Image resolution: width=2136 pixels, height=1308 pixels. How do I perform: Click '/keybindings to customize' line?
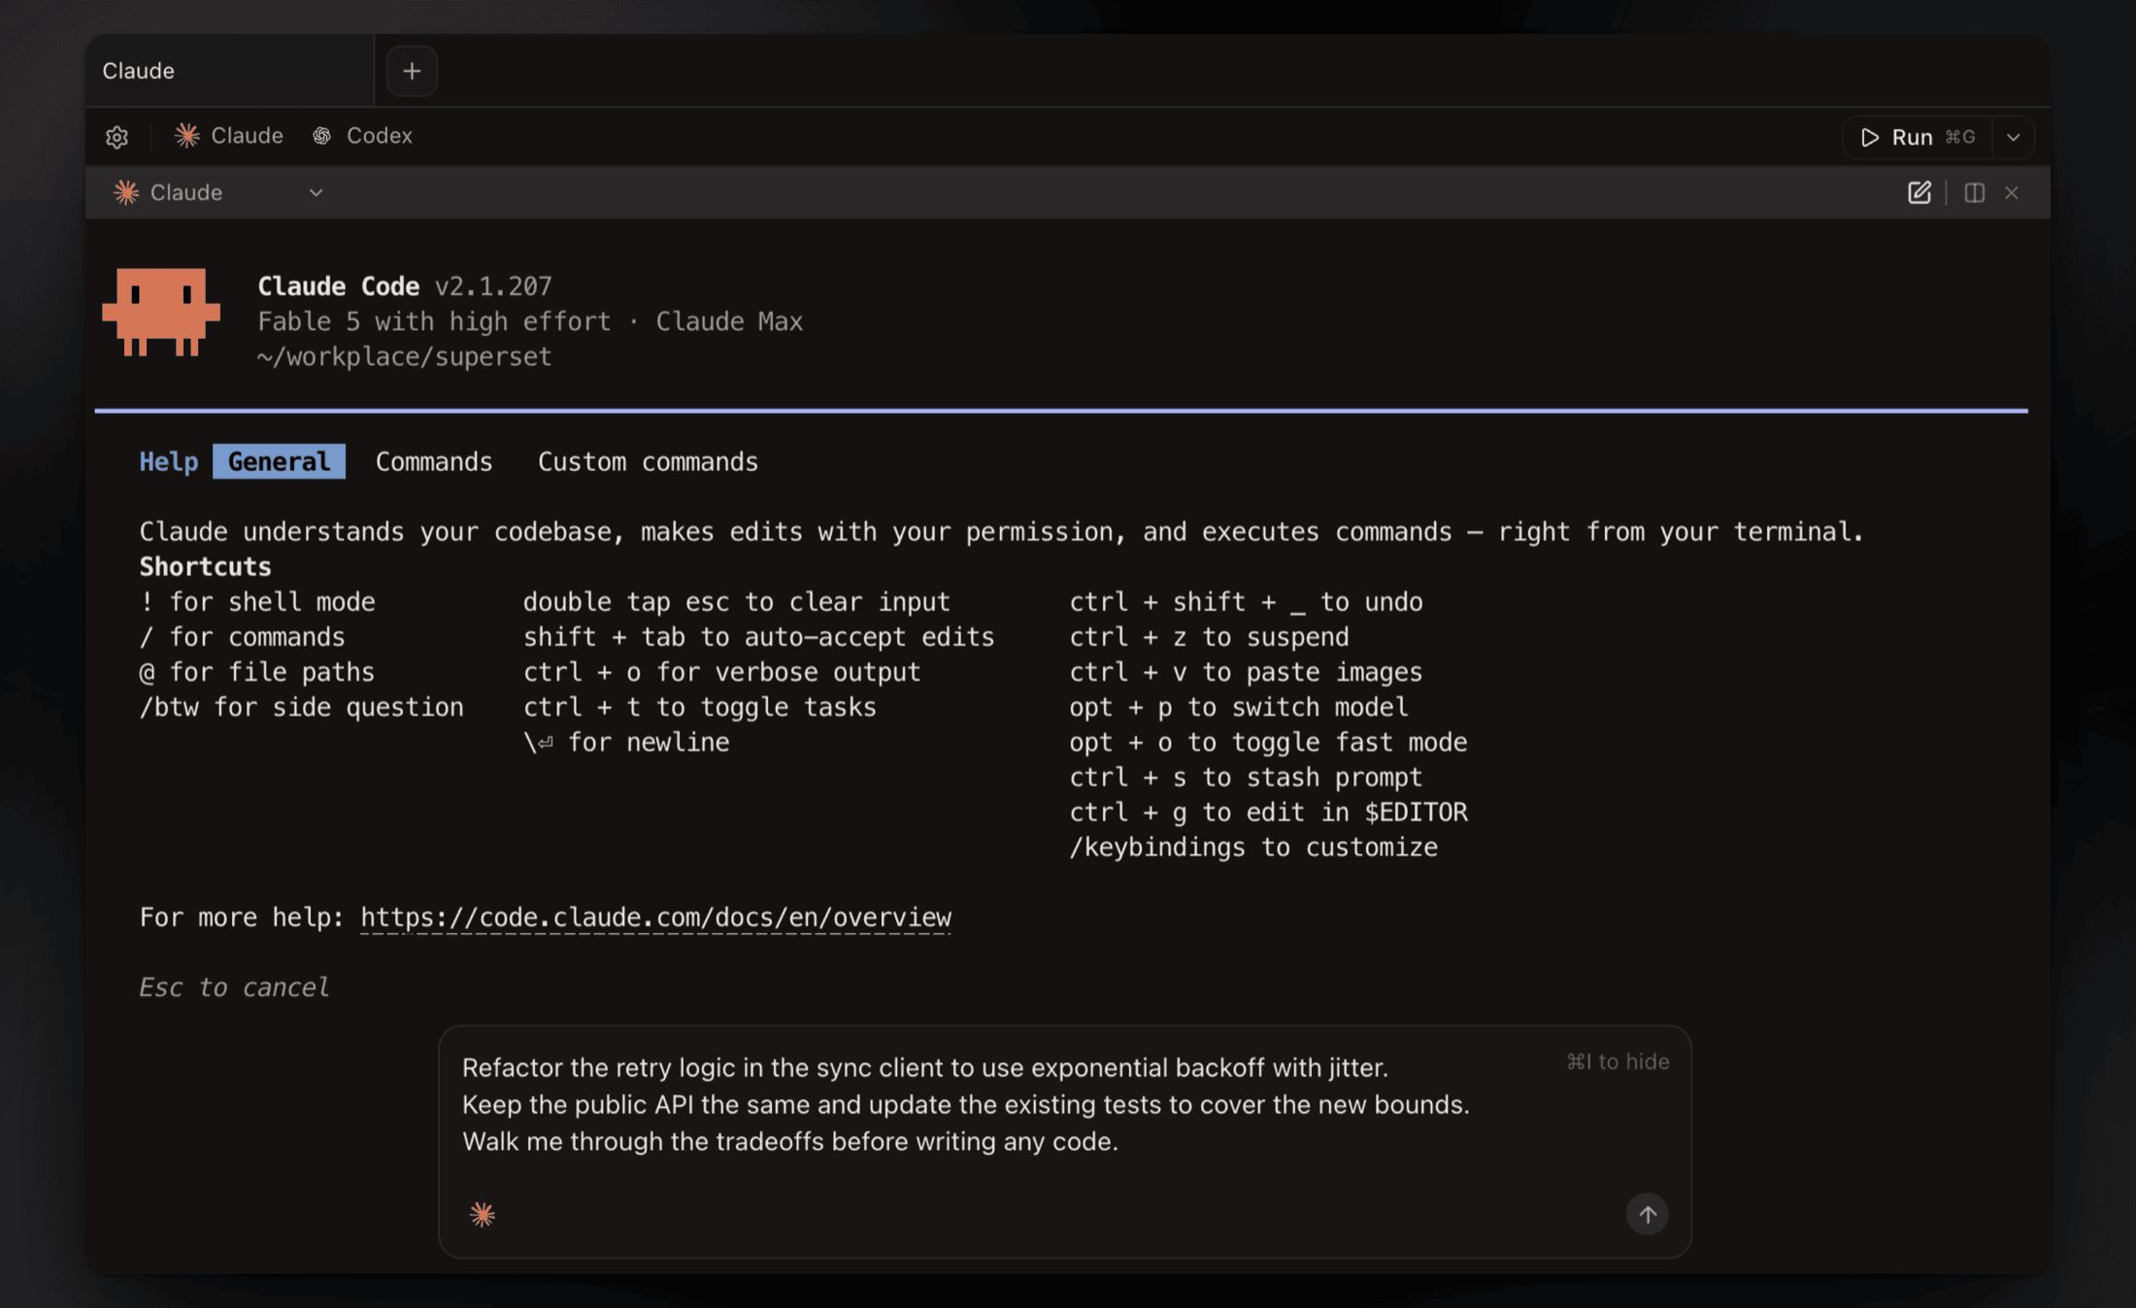click(x=1253, y=847)
